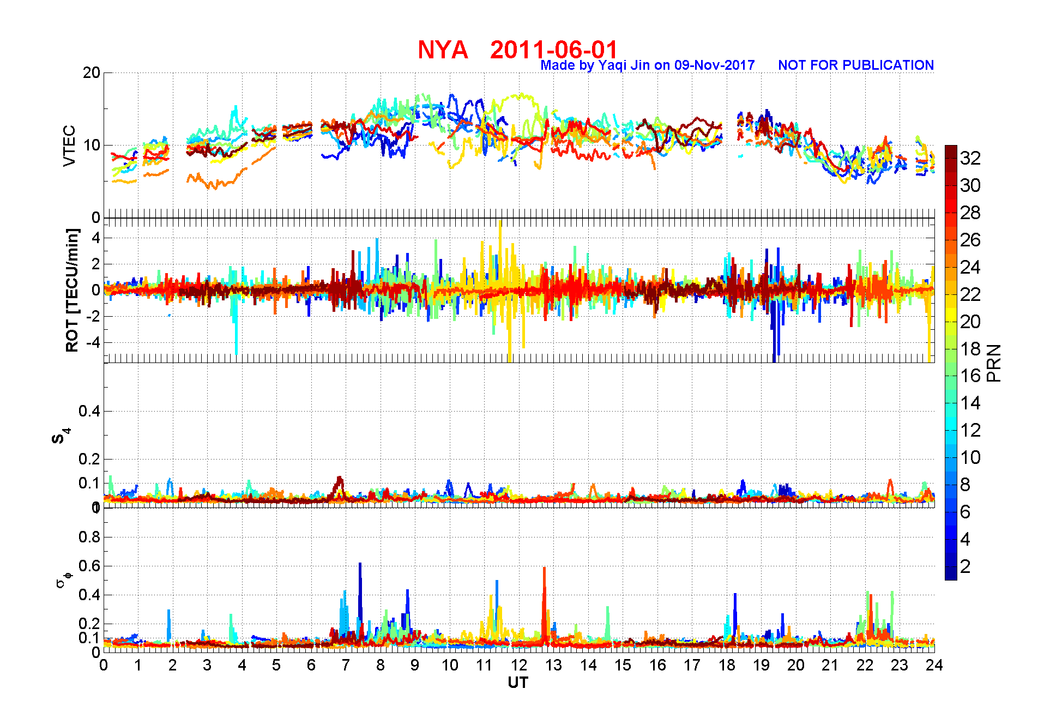The image size is (1038, 725).
Task: Select the "UT" x-axis label
Action: pyautogui.click(x=518, y=682)
